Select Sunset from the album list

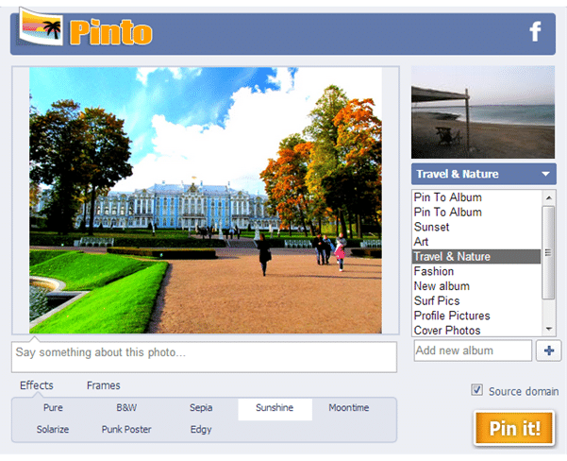476,227
